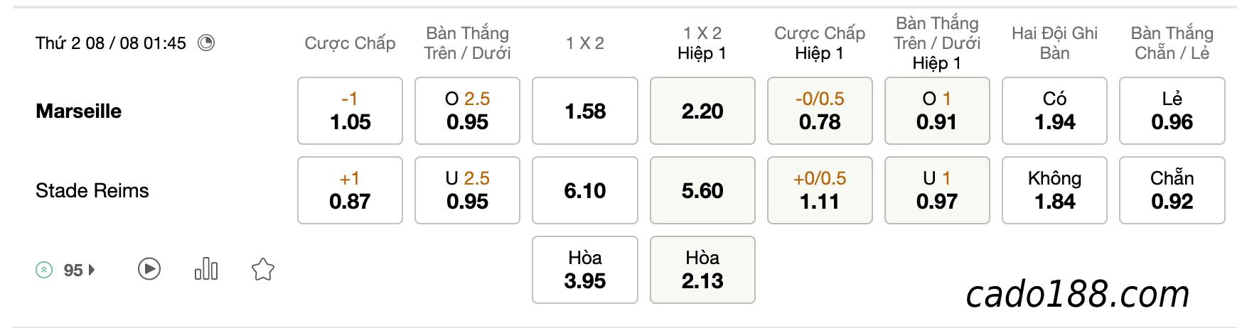Select first-half draw Hòa 2.13
The height and width of the screenshot is (328, 1247).
(702, 270)
